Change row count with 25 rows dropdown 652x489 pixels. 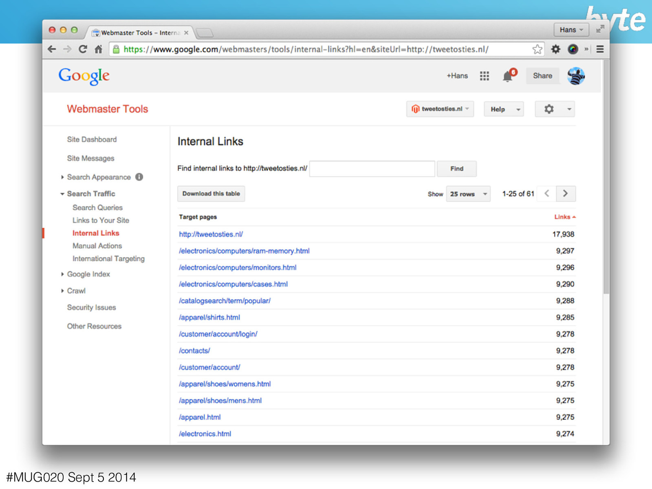468,194
